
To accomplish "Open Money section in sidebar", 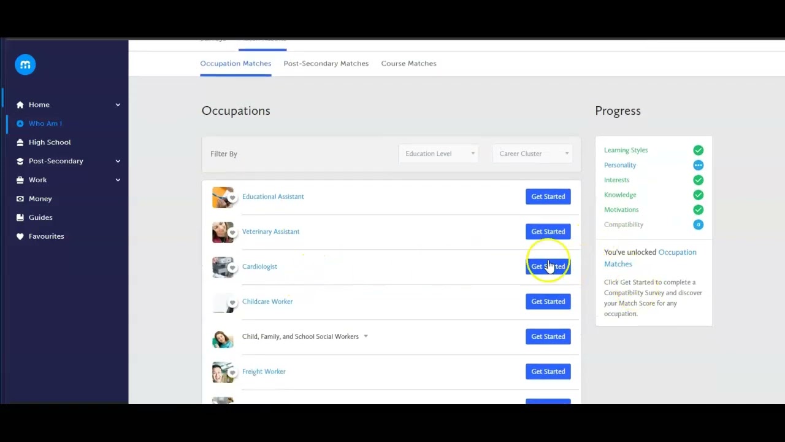I will pyautogui.click(x=40, y=199).
